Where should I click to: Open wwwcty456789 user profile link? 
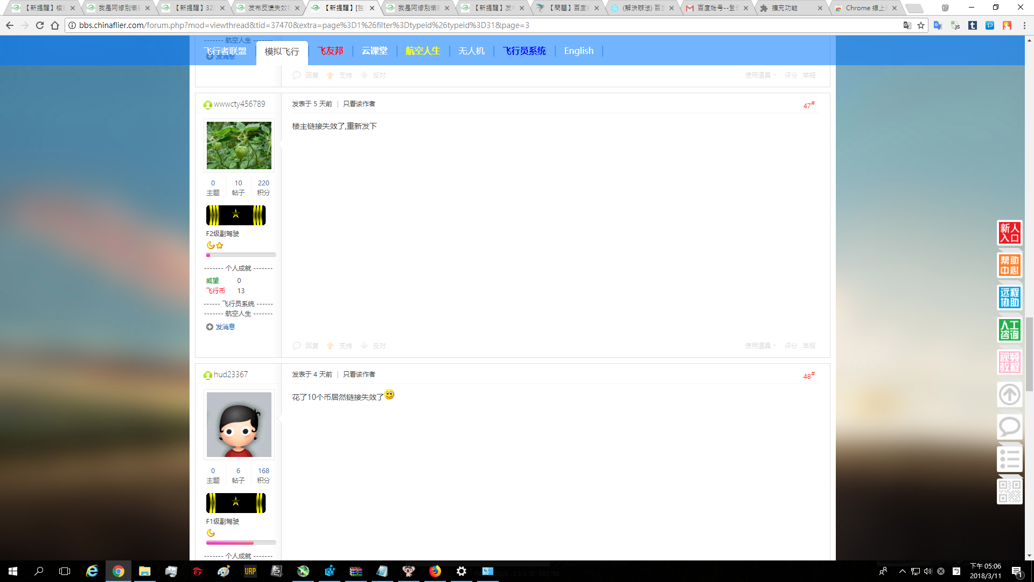239,104
